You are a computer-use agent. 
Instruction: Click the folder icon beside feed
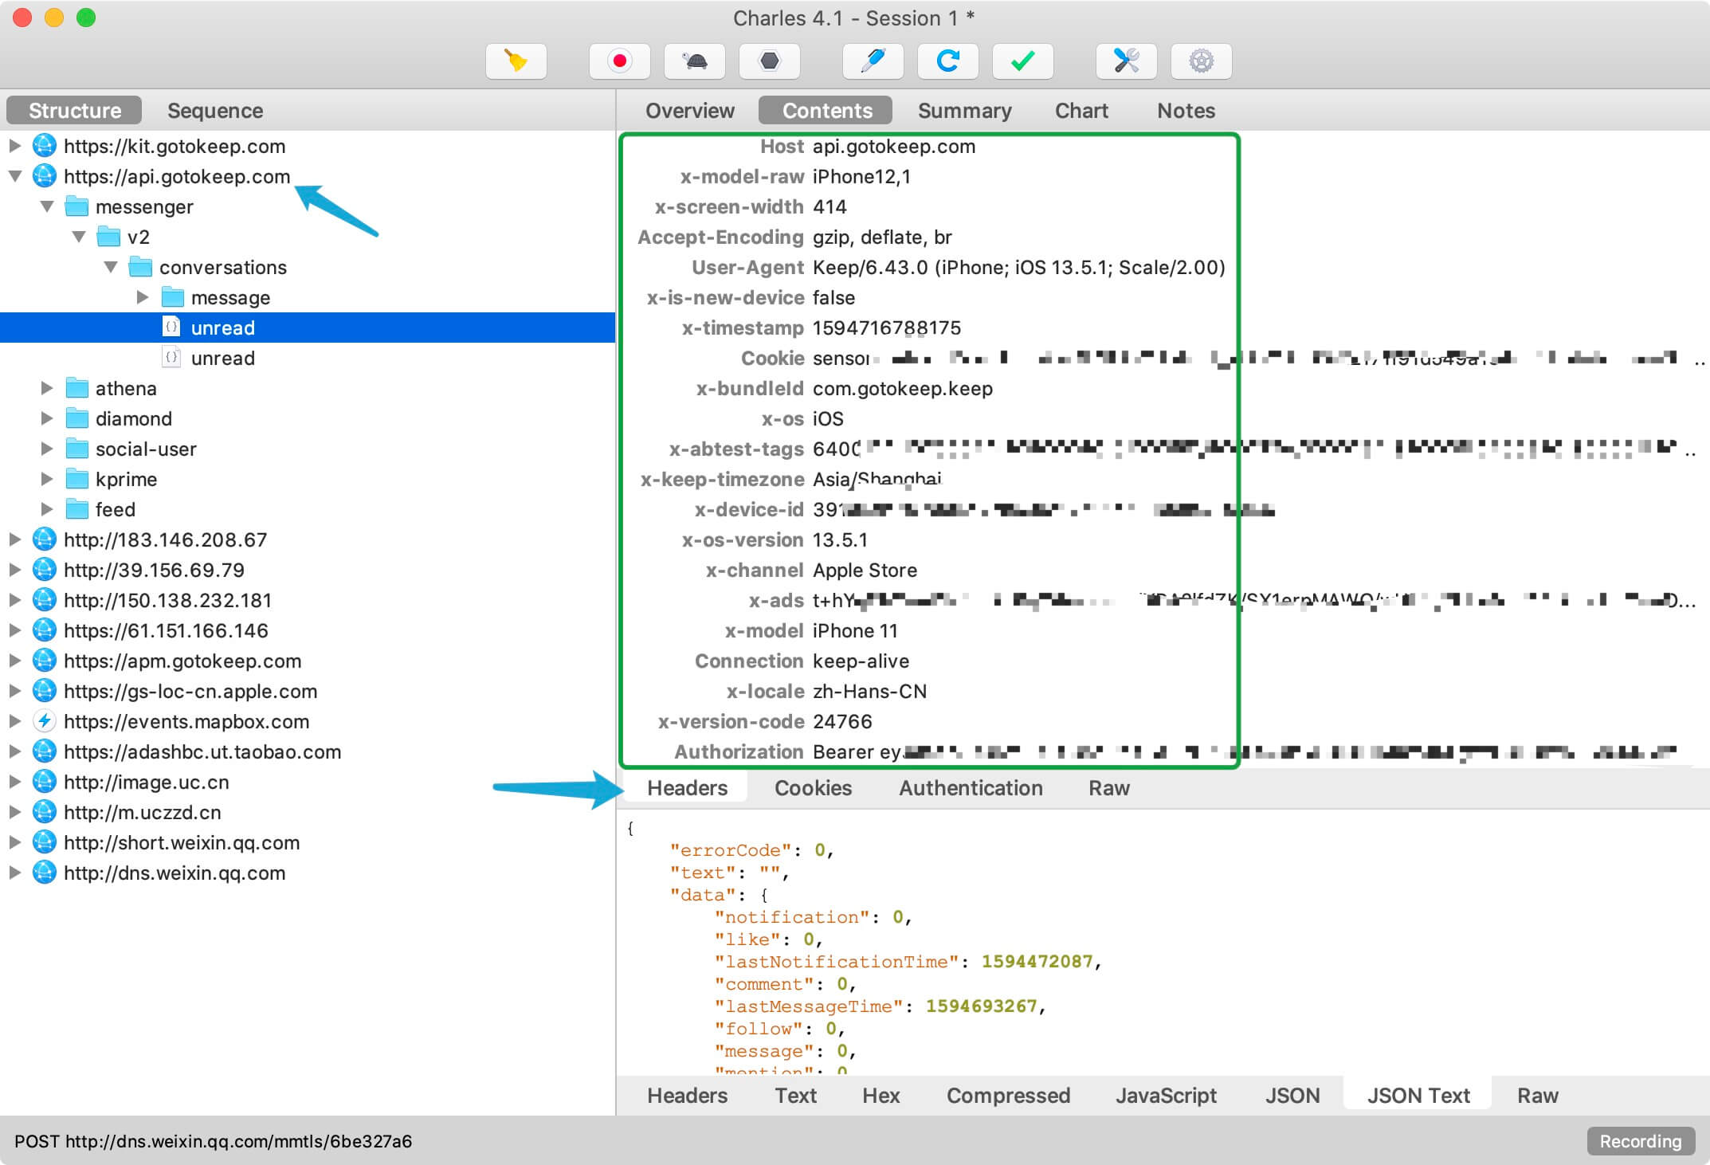(76, 509)
